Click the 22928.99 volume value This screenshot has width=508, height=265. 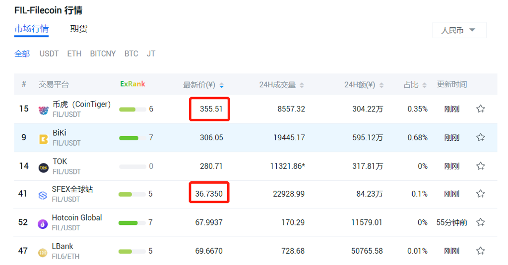(x=289, y=194)
